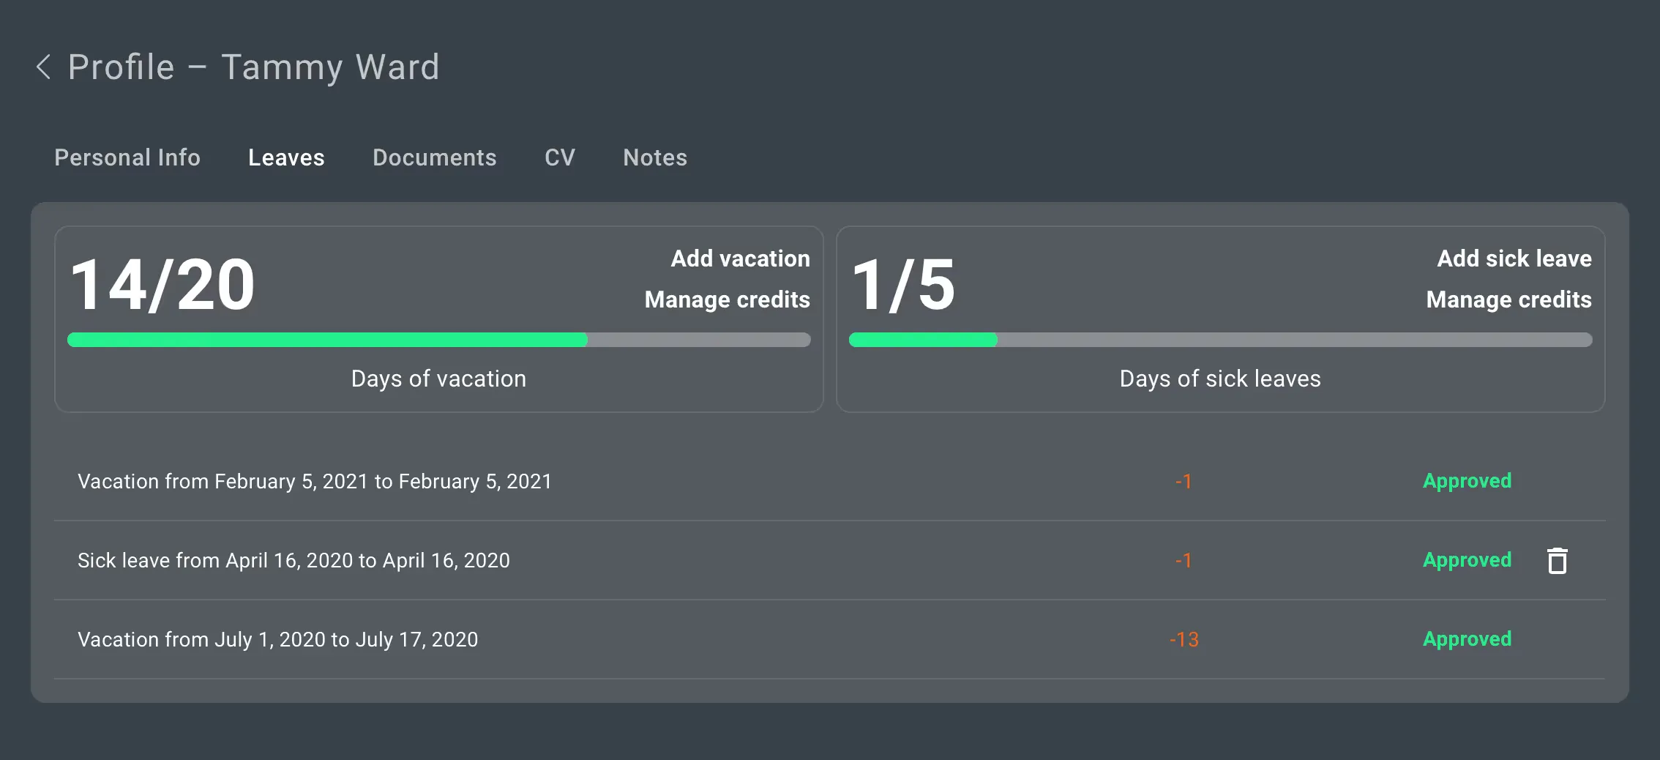Select the Leaves tab

pos(286,157)
